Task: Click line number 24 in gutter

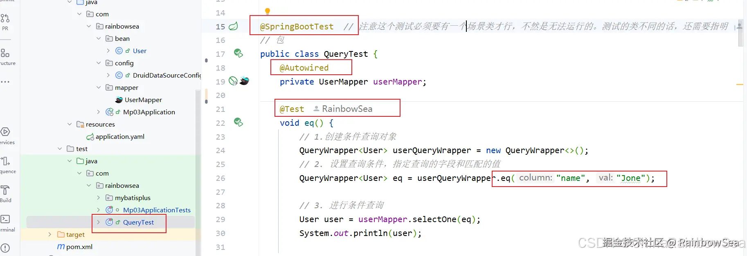Action: pos(220,150)
